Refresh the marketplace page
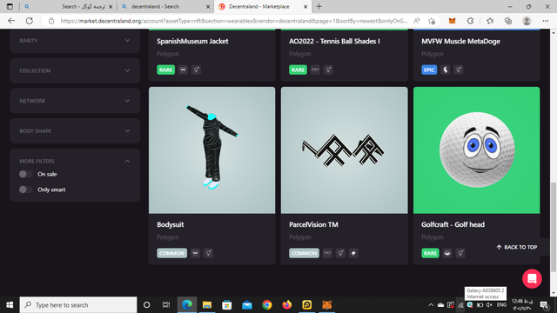The width and height of the screenshot is (557, 313). click(x=30, y=21)
